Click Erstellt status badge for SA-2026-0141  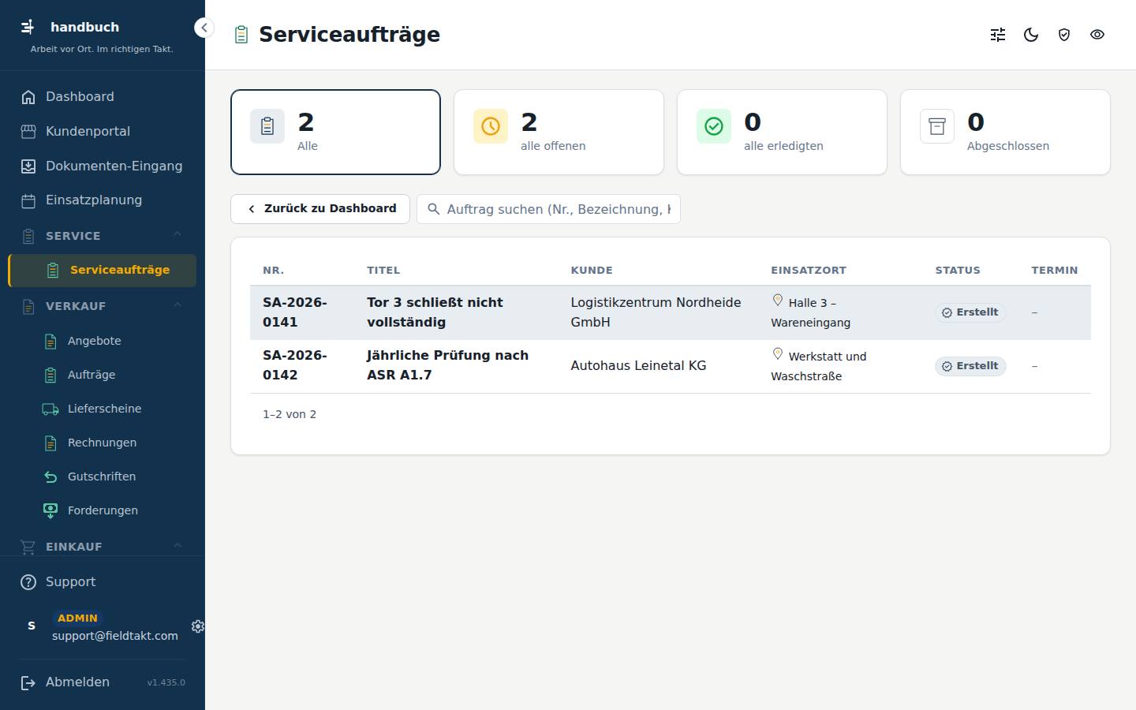(970, 312)
